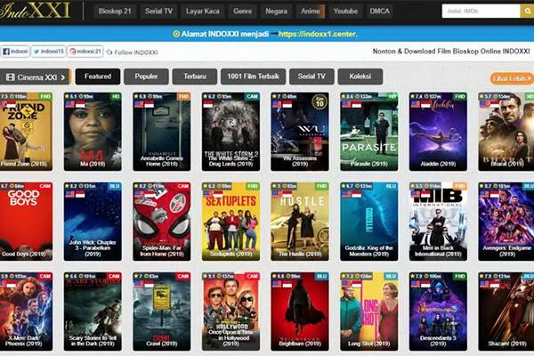Open the Ma (2019) poster

point(93,132)
